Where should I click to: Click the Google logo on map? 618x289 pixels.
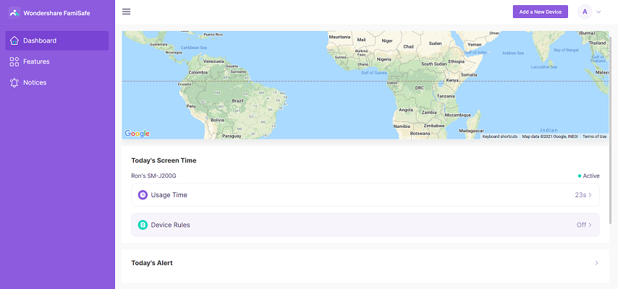pyautogui.click(x=137, y=134)
